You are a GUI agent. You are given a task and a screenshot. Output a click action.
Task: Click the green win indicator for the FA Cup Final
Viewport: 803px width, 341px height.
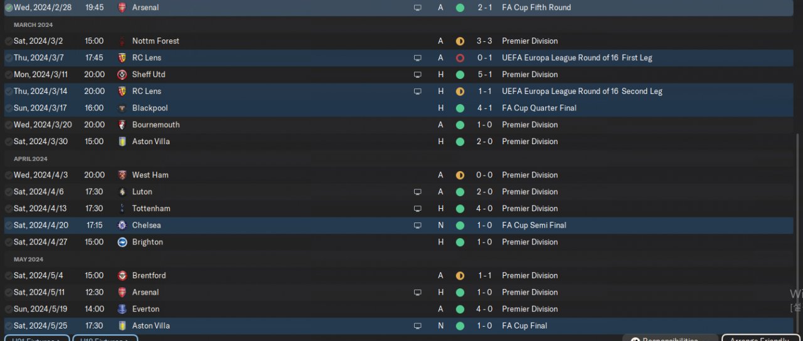tap(460, 326)
